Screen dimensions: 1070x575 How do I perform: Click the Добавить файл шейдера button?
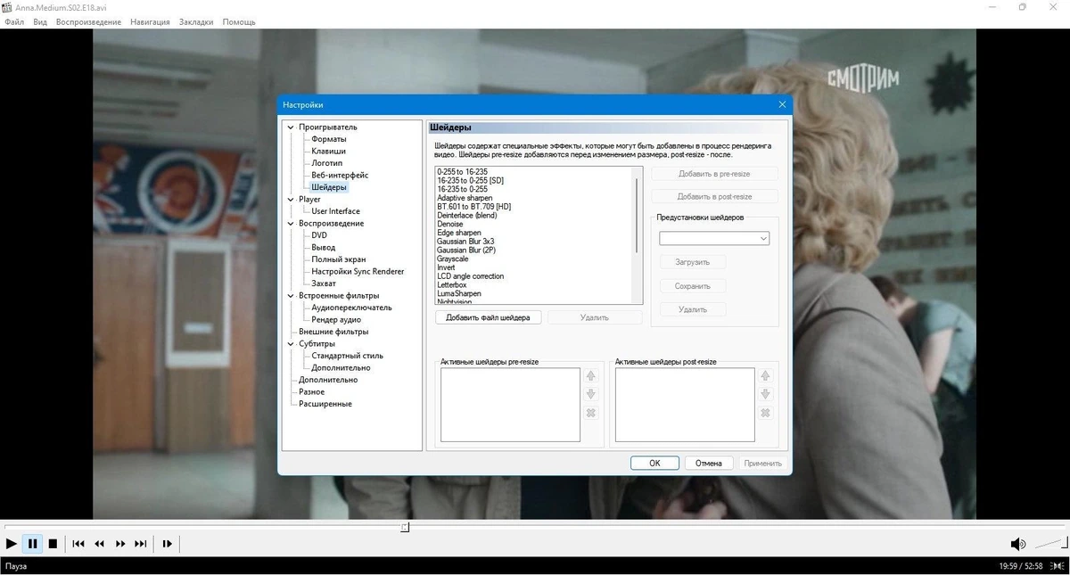point(488,317)
